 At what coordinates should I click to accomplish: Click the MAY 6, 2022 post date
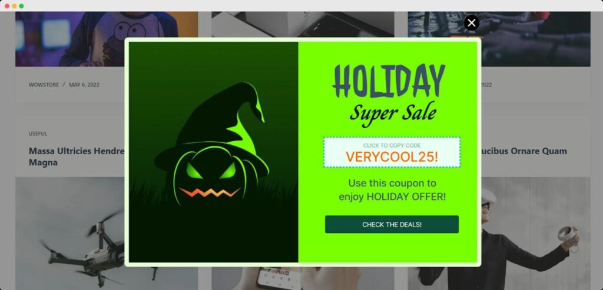coord(84,85)
